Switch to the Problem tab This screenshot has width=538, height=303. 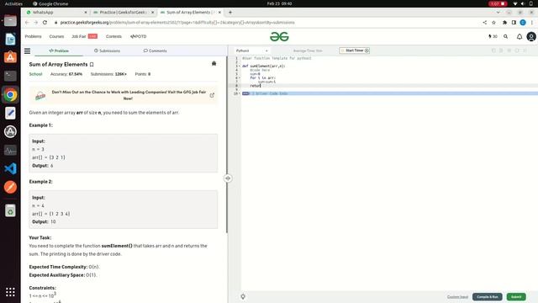click(59, 50)
